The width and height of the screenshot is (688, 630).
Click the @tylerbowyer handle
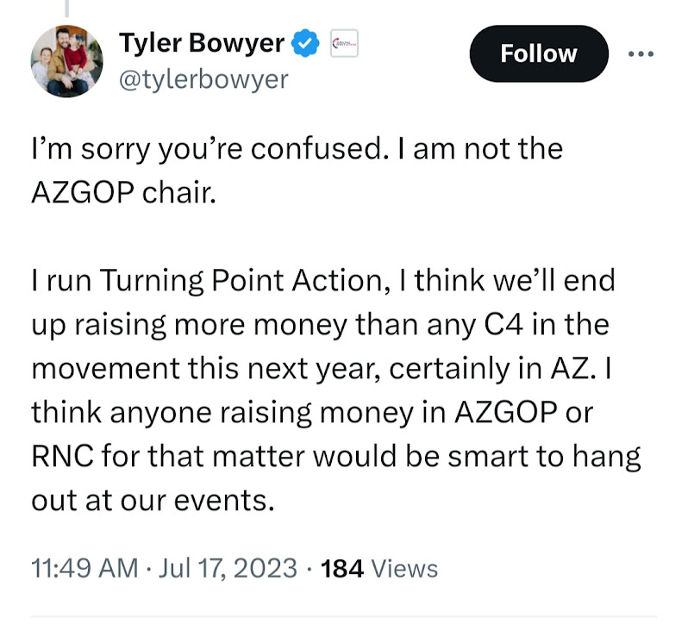(203, 79)
